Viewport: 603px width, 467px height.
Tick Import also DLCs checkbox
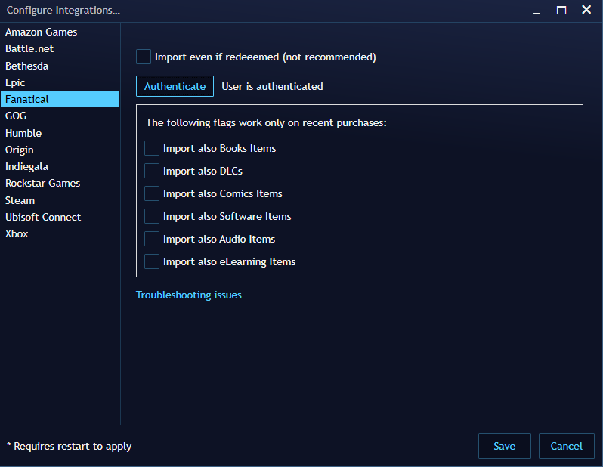(x=152, y=171)
